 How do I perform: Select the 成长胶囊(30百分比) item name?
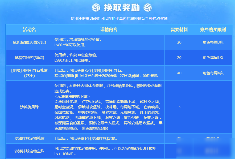pos(29,42)
